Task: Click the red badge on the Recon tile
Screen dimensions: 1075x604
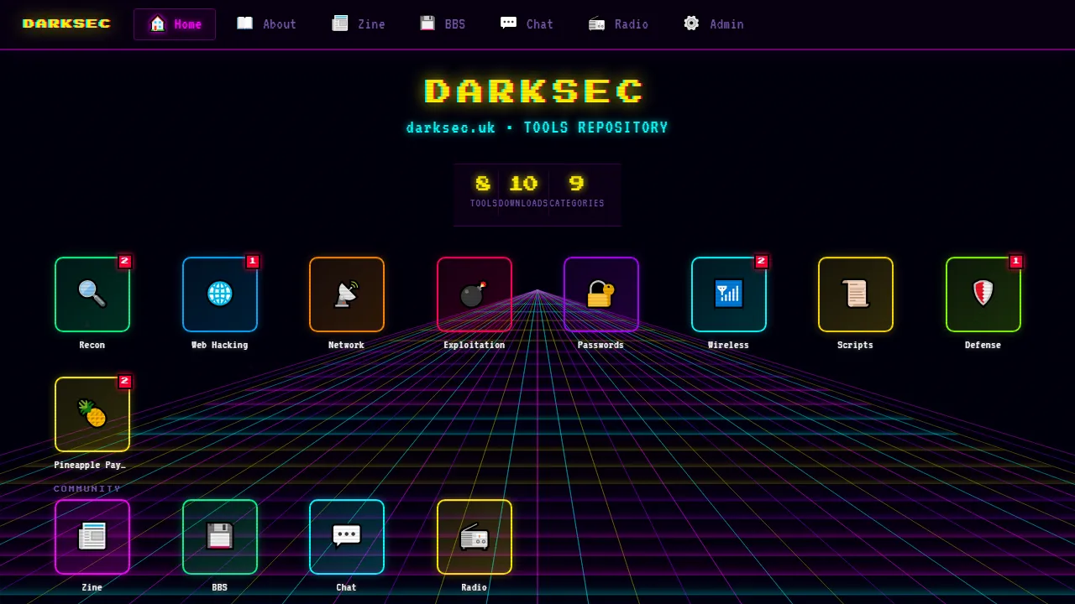Action: pyautogui.click(x=124, y=261)
